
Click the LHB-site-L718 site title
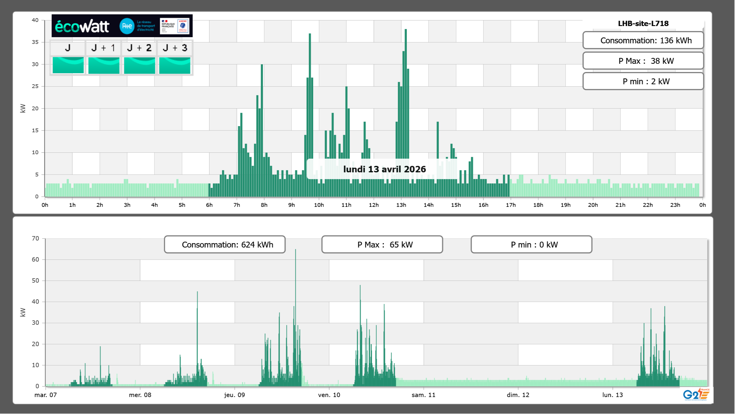pyautogui.click(x=643, y=23)
